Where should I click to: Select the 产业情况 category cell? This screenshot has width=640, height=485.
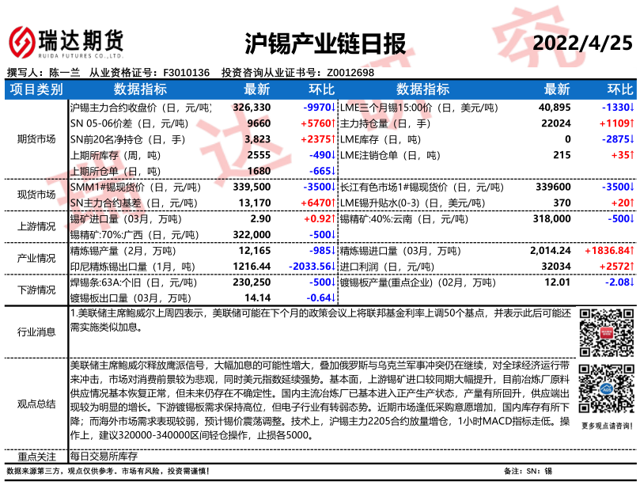[36, 258]
